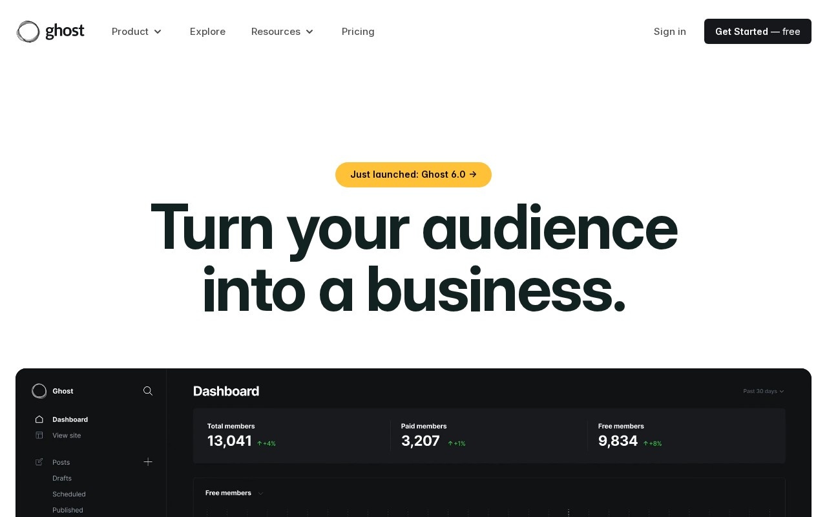
Task: Click the Total members 13,041 value
Action: [229, 441]
